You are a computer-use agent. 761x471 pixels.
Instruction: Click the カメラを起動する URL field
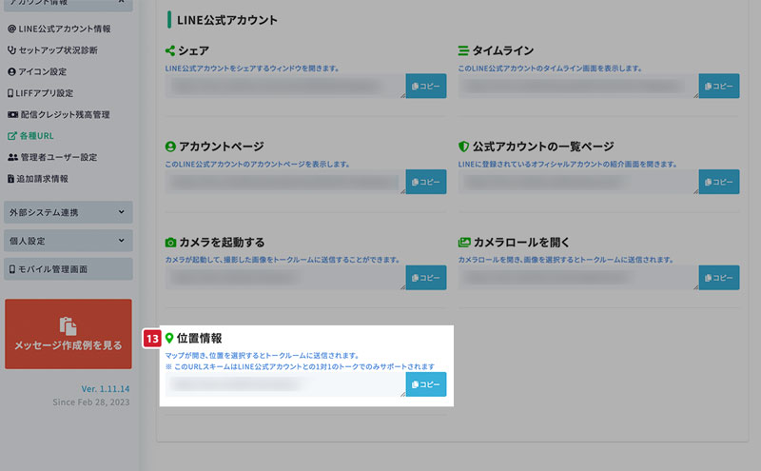click(285, 278)
